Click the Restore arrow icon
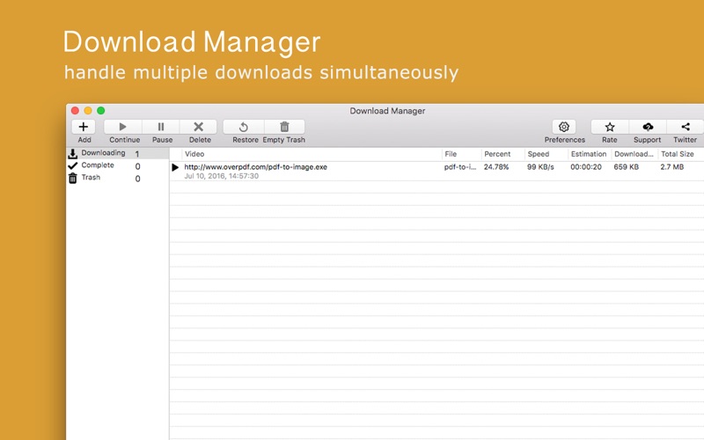This screenshot has width=704, height=440. (244, 127)
